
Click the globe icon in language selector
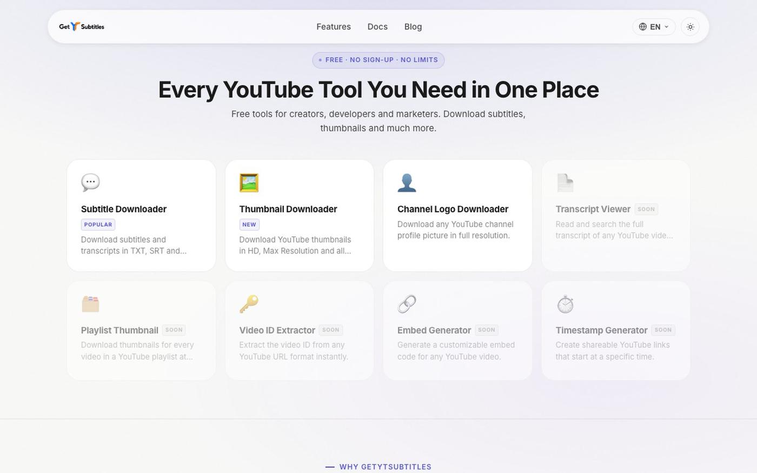tap(643, 26)
